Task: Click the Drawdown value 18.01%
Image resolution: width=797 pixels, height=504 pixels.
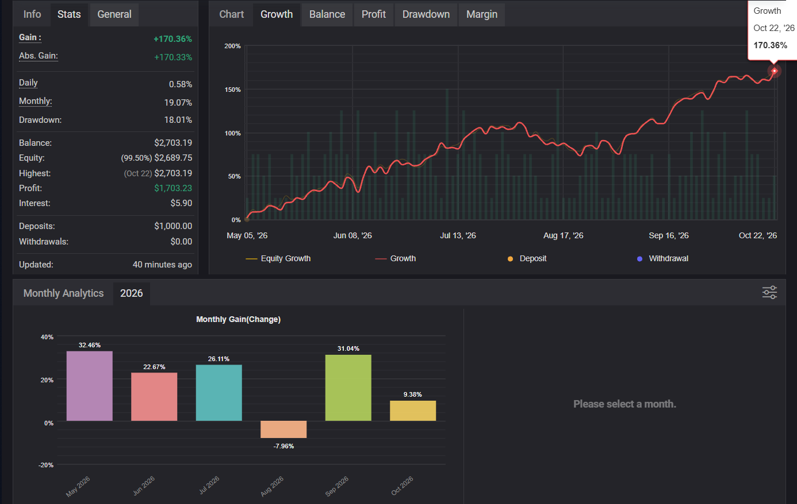Action: tap(178, 120)
